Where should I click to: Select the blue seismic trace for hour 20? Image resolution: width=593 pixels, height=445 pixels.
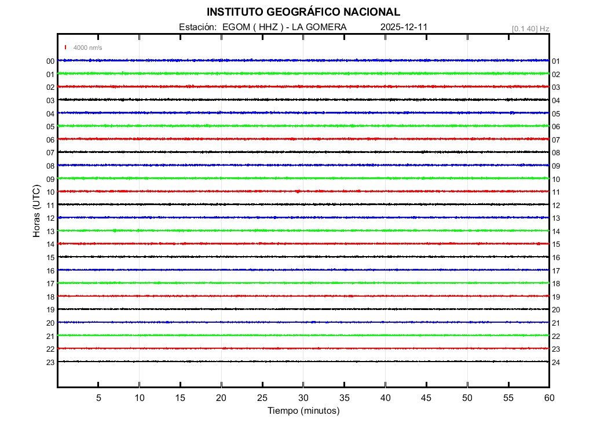pos(303,322)
